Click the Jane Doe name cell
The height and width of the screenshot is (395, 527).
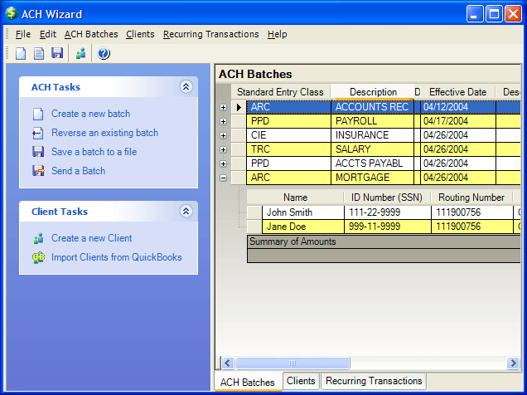(303, 227)
